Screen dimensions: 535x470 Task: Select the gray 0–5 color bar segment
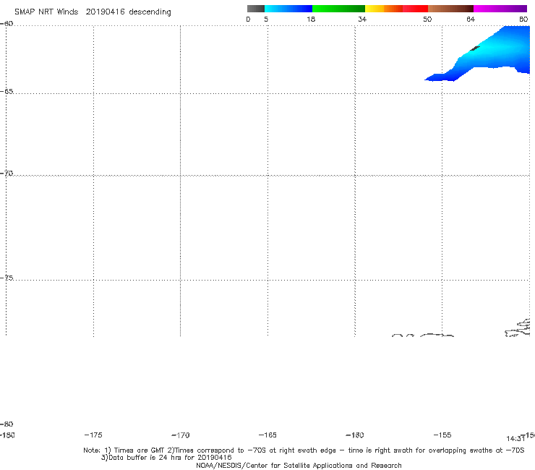click(255, 9)
